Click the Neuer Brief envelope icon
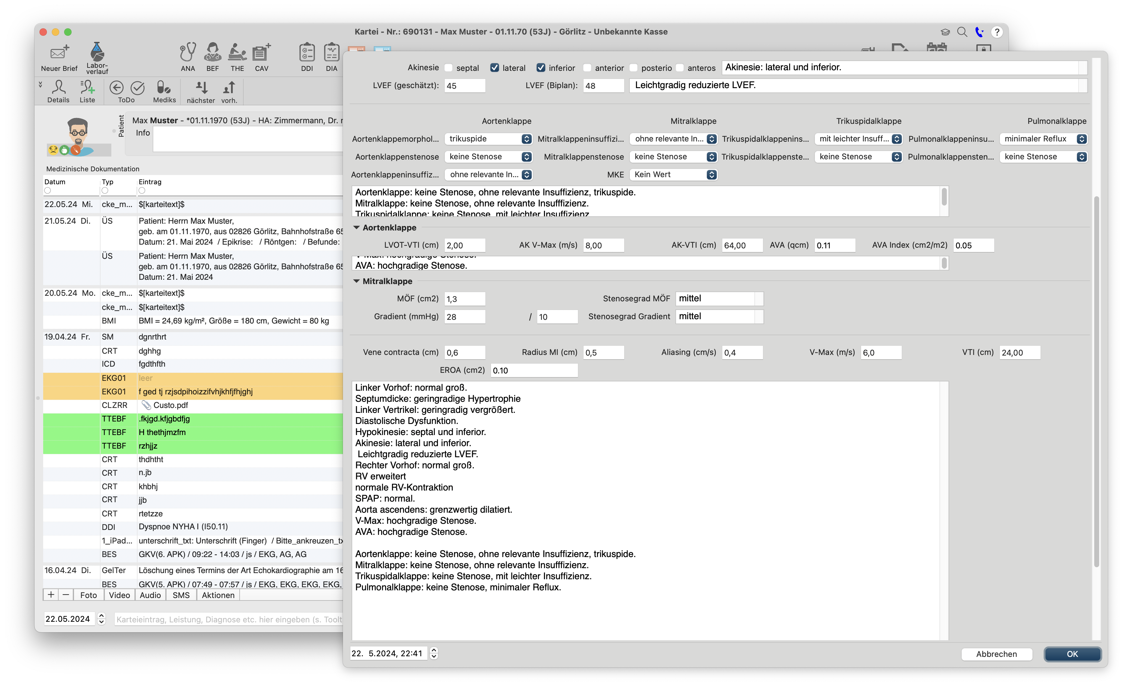 click(x=59, y=52)
